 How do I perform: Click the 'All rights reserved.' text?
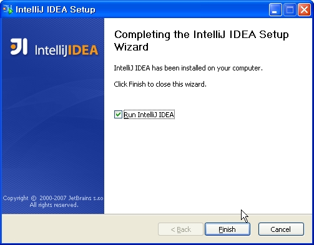(54, 205)
